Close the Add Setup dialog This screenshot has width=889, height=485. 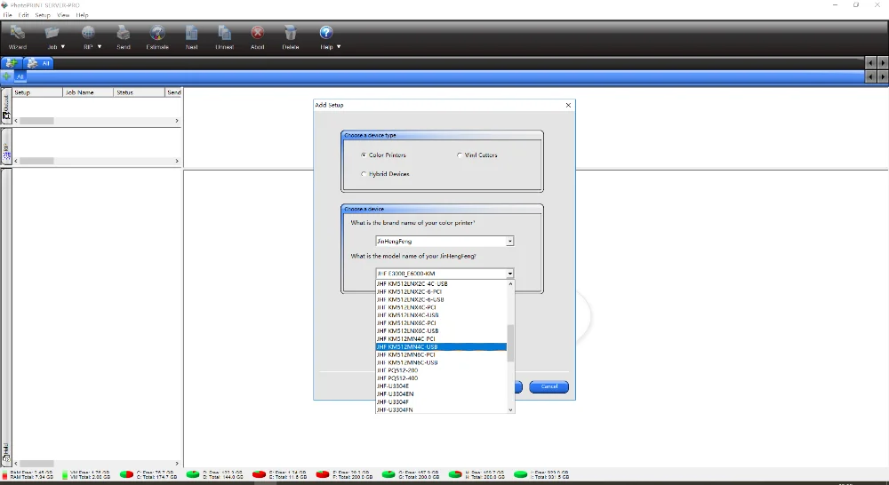(x=568, y=105)
